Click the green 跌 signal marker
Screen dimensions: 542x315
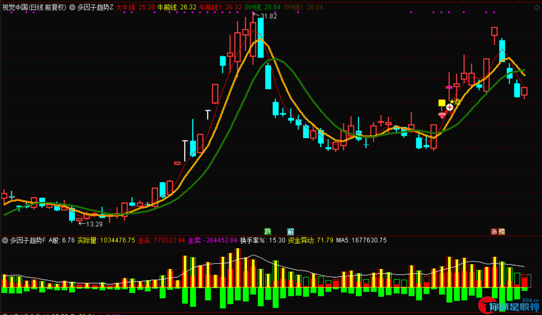[x=268, y=232]
